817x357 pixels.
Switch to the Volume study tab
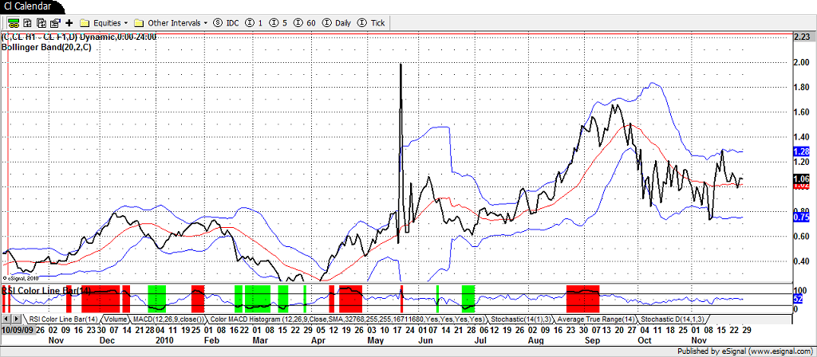point(115,319)
